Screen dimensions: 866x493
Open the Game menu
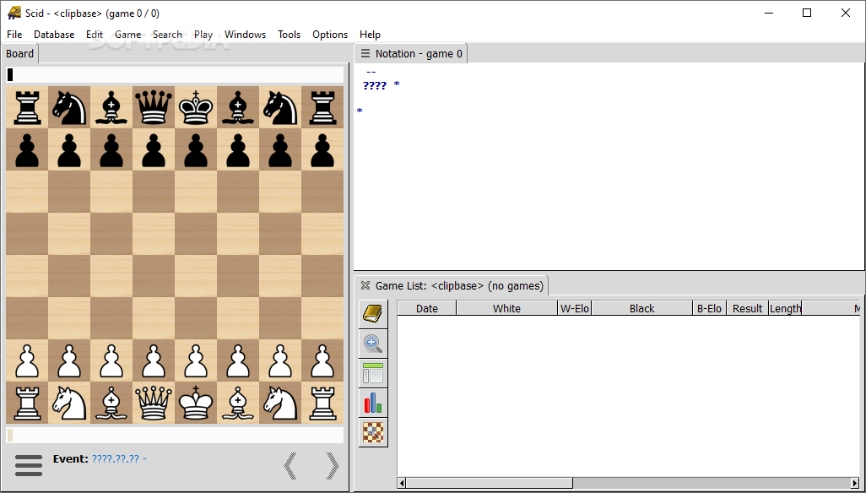[128, 35]
